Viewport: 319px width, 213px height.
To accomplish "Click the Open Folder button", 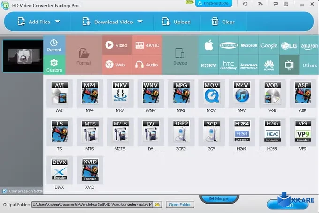I will pyautogui.click(x=180, y=205).
